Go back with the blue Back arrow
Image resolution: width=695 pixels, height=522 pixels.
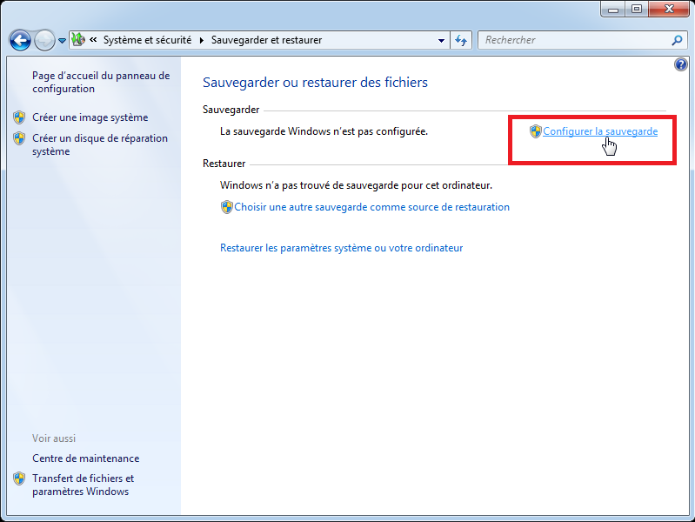pyautogui.click(x=20, y=40)
